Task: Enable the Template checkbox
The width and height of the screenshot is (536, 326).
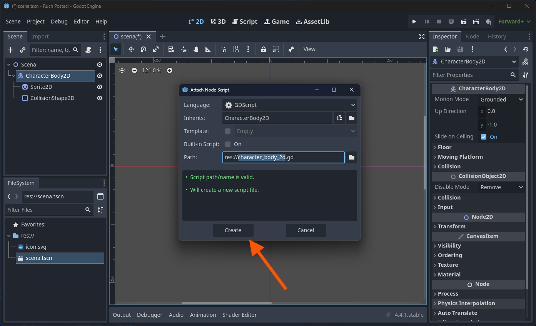Action: (228, 131)
